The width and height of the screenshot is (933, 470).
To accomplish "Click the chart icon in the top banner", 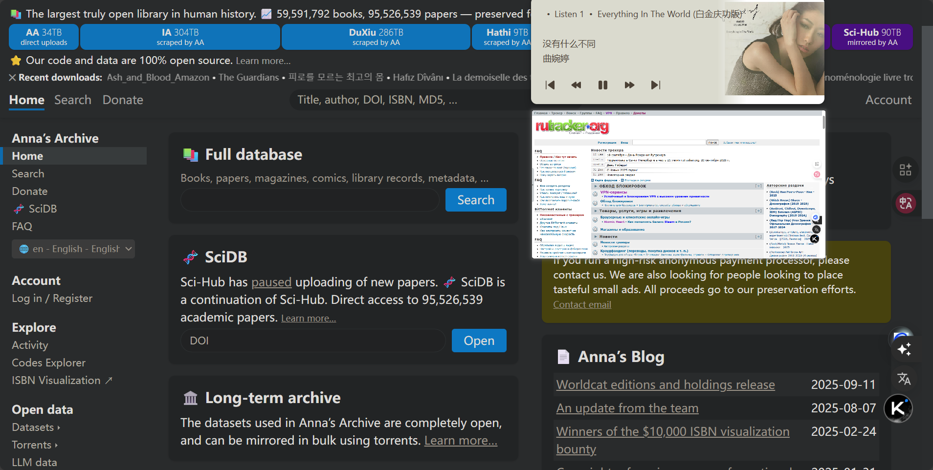I will [x=266, y=14].
